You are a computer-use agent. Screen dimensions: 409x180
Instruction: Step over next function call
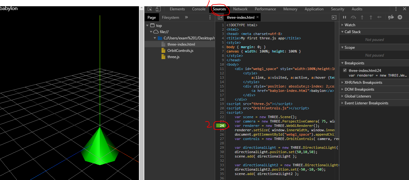coord(353,17)
